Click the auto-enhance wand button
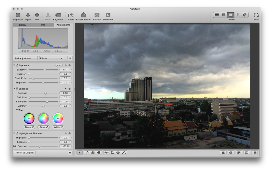This screenshot has height=173, width=272. (x=70, y=58)
